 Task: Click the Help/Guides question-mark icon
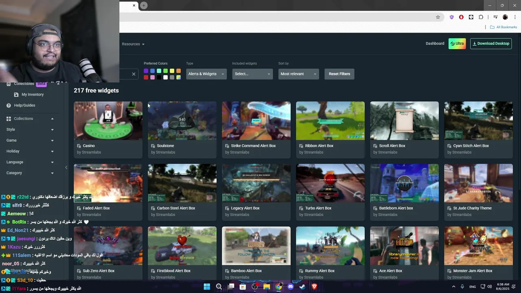click(9, 105)
